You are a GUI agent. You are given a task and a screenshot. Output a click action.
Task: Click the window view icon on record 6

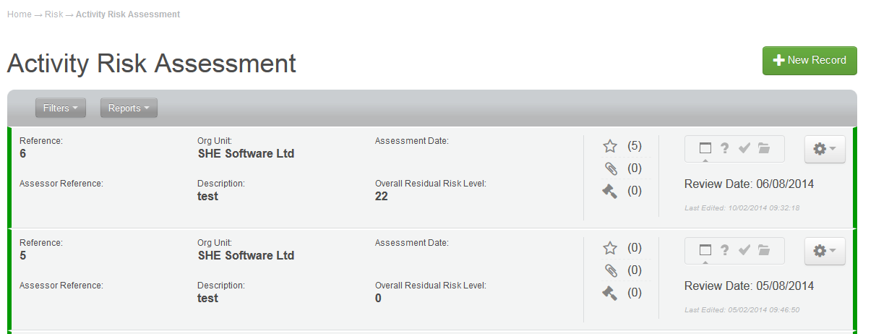pos(705,148)
